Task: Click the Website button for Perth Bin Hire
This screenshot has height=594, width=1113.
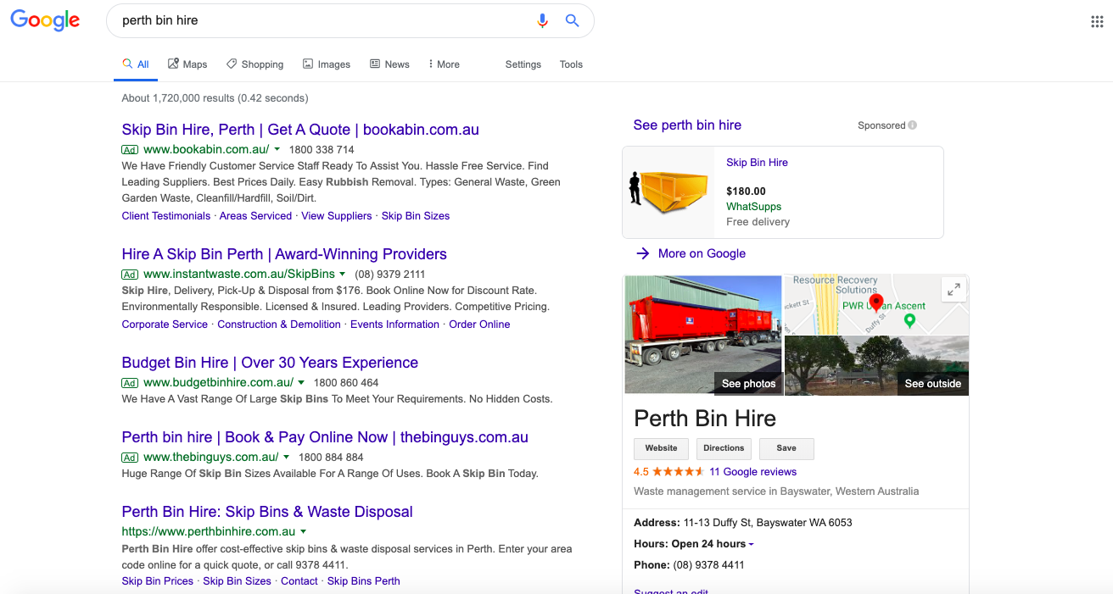Action: pos(661,448)
